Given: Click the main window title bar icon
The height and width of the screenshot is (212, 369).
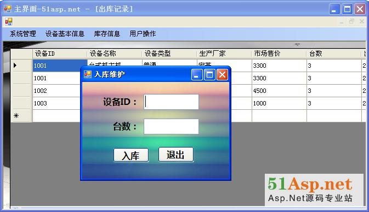Looking at the screenshot, I should (x=8, y=9).
